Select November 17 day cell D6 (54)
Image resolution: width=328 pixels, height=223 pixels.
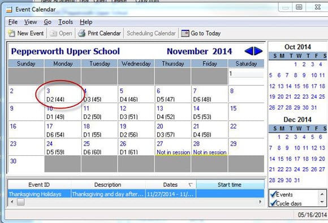[63, 129]
